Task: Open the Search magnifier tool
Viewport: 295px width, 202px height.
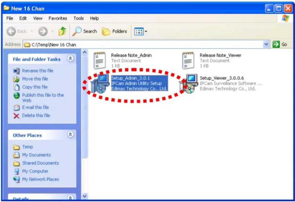Action: click(84, 31)
